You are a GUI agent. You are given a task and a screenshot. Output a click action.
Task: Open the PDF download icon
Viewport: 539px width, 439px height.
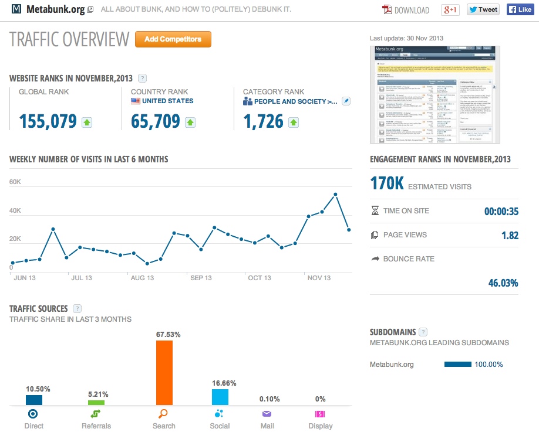point(387,9)
